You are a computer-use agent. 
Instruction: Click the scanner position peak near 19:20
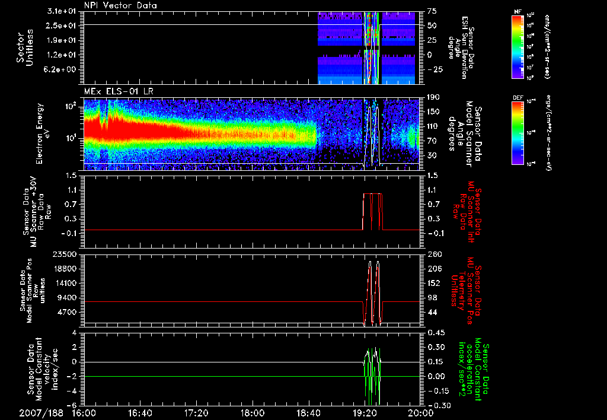[374, 292]
